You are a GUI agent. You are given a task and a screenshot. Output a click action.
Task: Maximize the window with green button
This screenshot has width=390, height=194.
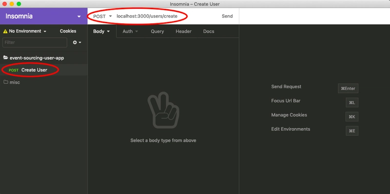19,4
